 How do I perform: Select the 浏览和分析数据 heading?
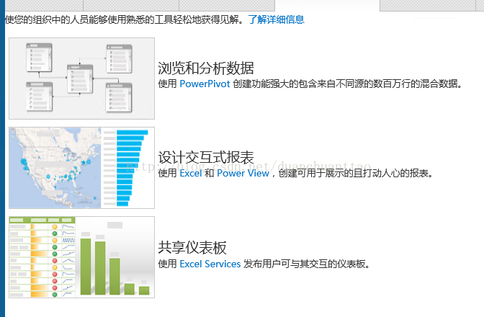point(206,68)
